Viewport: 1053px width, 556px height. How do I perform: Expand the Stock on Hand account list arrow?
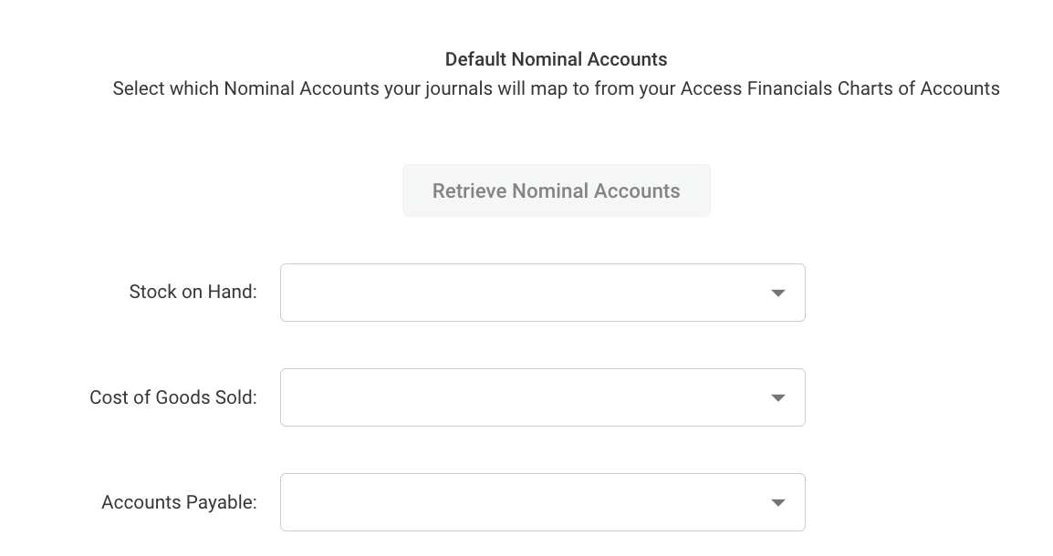(x=777, y=292)
